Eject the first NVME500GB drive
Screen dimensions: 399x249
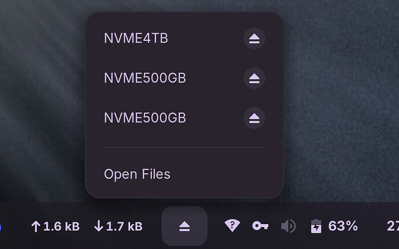tap(254, 78)
